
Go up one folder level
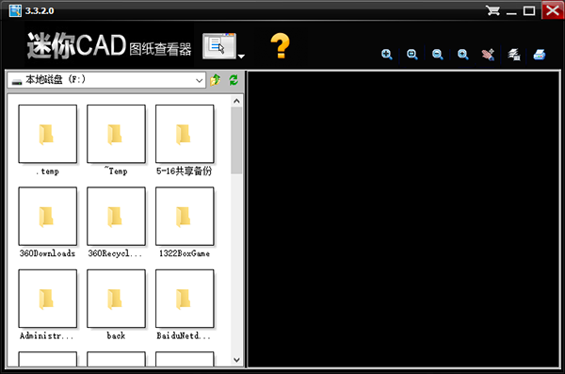(216, 80)
